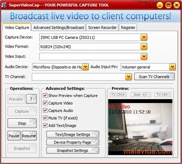
Task: Click the TV CH- button
Action: (163, 95)
